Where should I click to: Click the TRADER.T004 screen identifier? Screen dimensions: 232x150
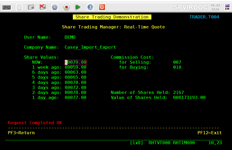pos(204,17)
